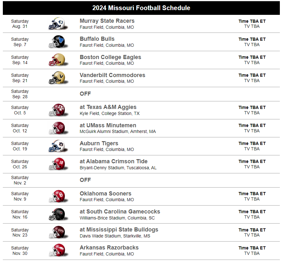Open the Arkansas Razorbacks game link

pyautogui.click(x=109, y=248)
